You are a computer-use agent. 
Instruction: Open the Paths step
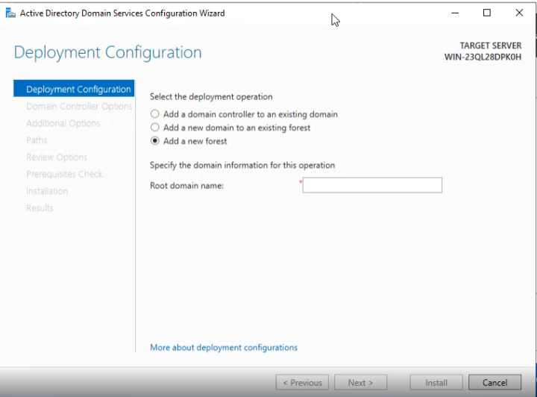[x=37, y=140]
